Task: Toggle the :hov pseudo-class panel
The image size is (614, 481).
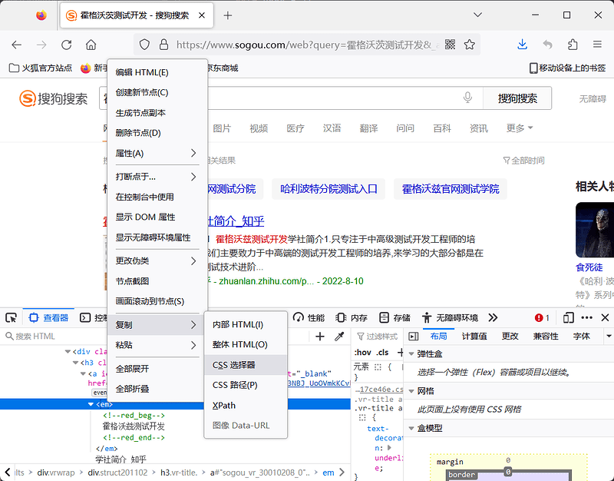Action: click(x=363, y=353)
